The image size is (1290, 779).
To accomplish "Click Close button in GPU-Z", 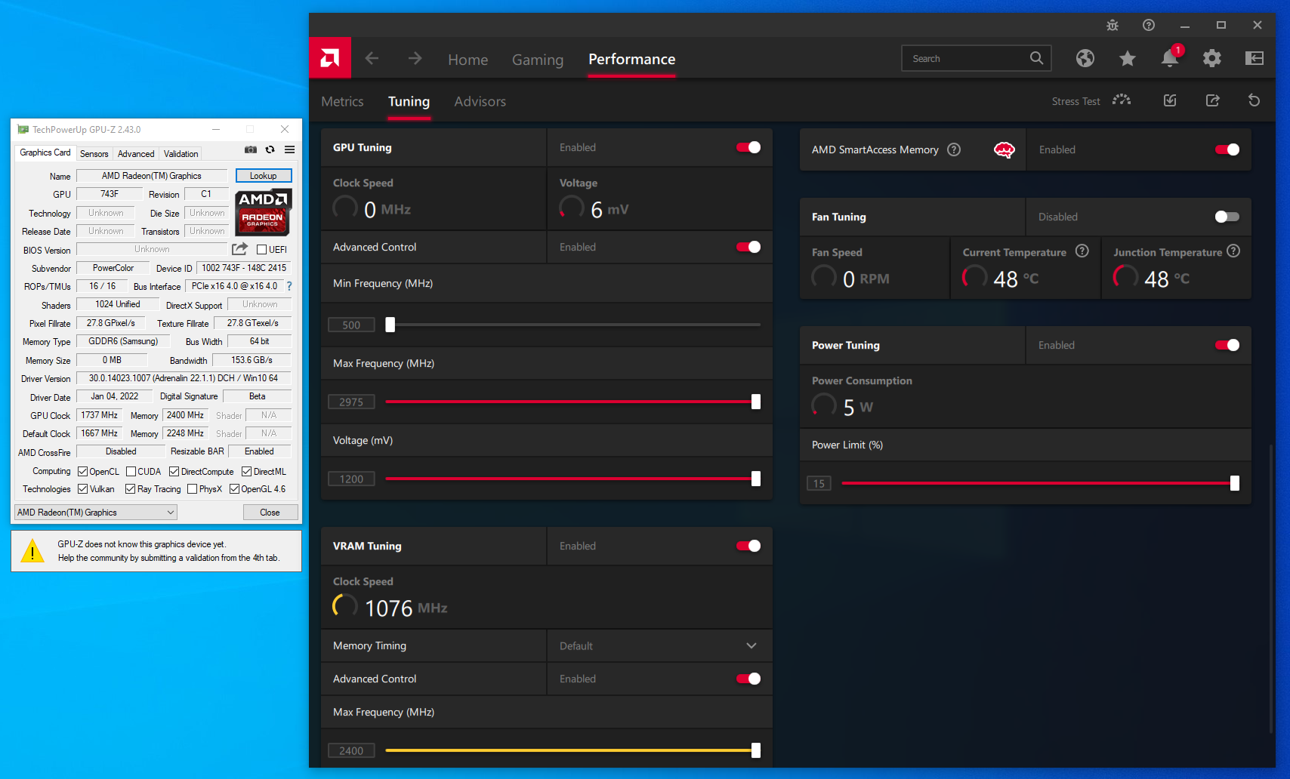I will pyautogui.click(x=270, y=512).
